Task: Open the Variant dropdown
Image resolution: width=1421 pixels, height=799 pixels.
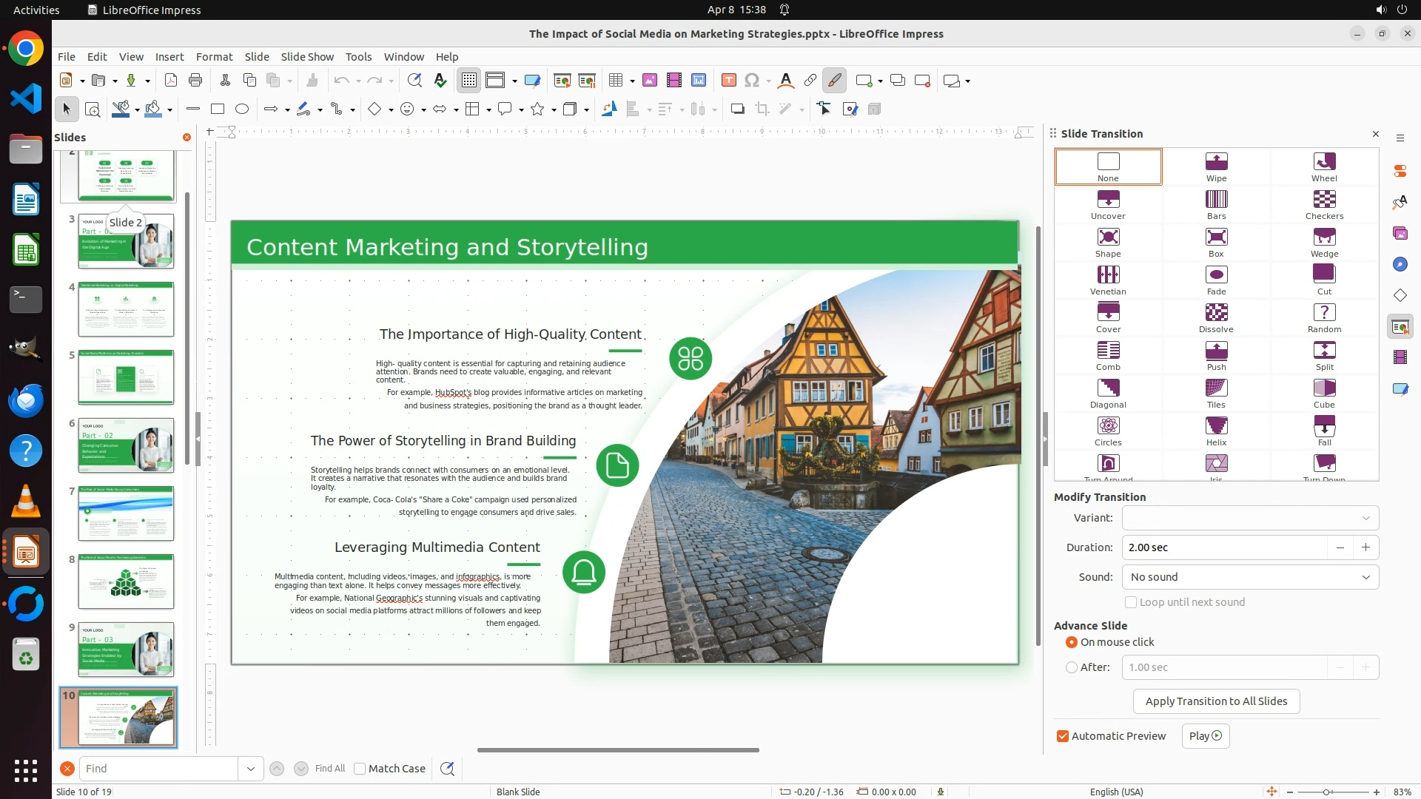Action: click(x=1250, y=518)
